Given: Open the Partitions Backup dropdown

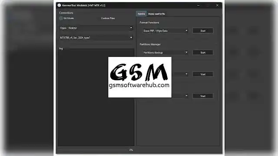Looking at the screenshot, I should (165, 52).
